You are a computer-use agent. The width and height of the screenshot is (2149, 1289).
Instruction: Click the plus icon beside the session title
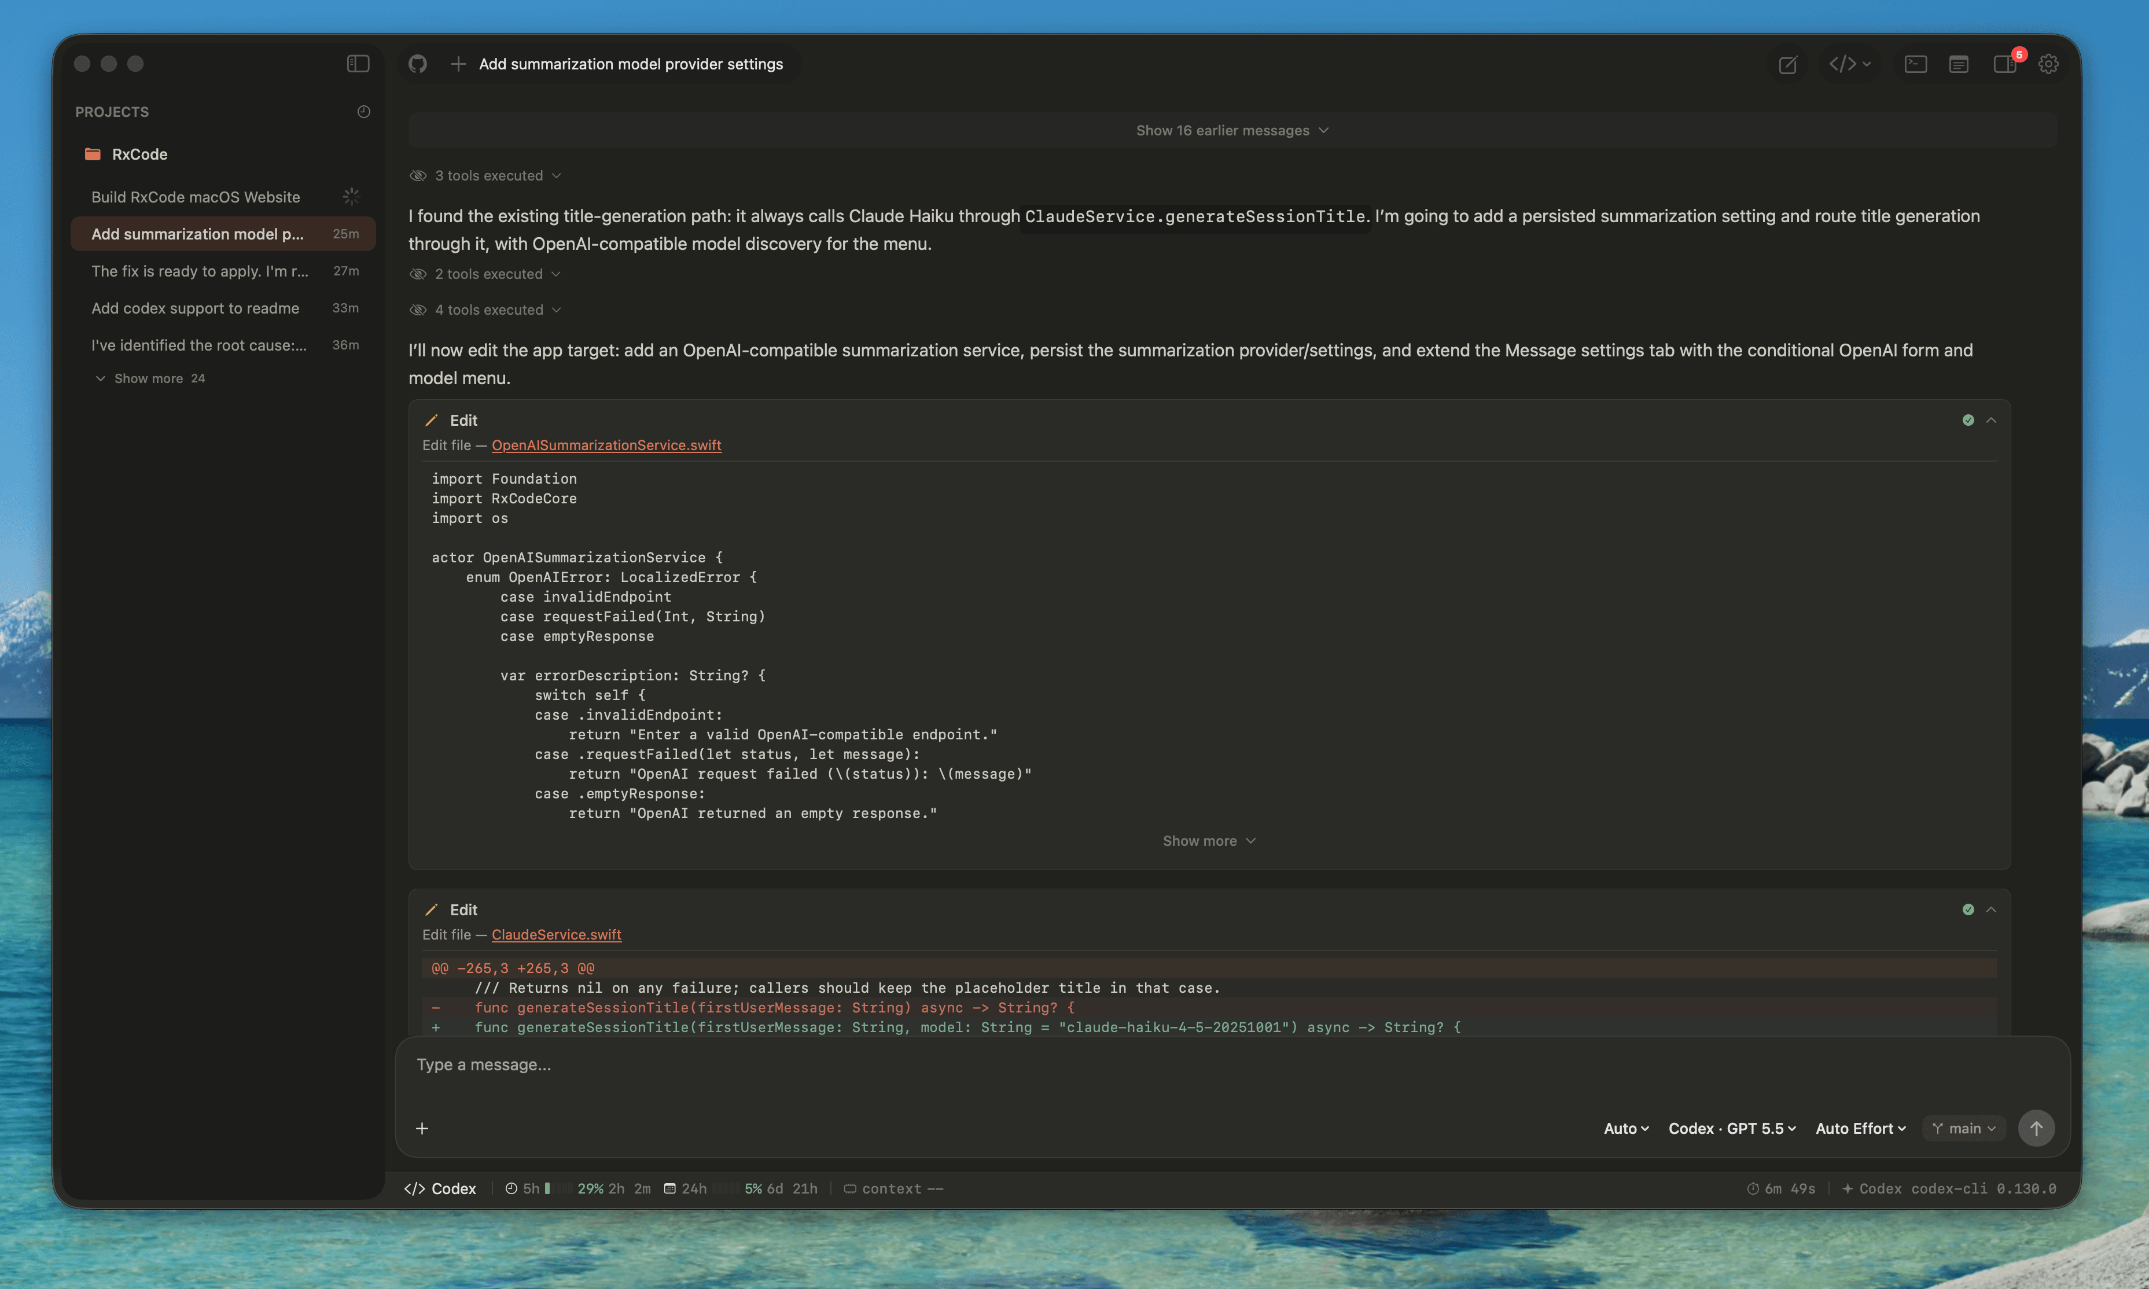(x=458, y=64)
